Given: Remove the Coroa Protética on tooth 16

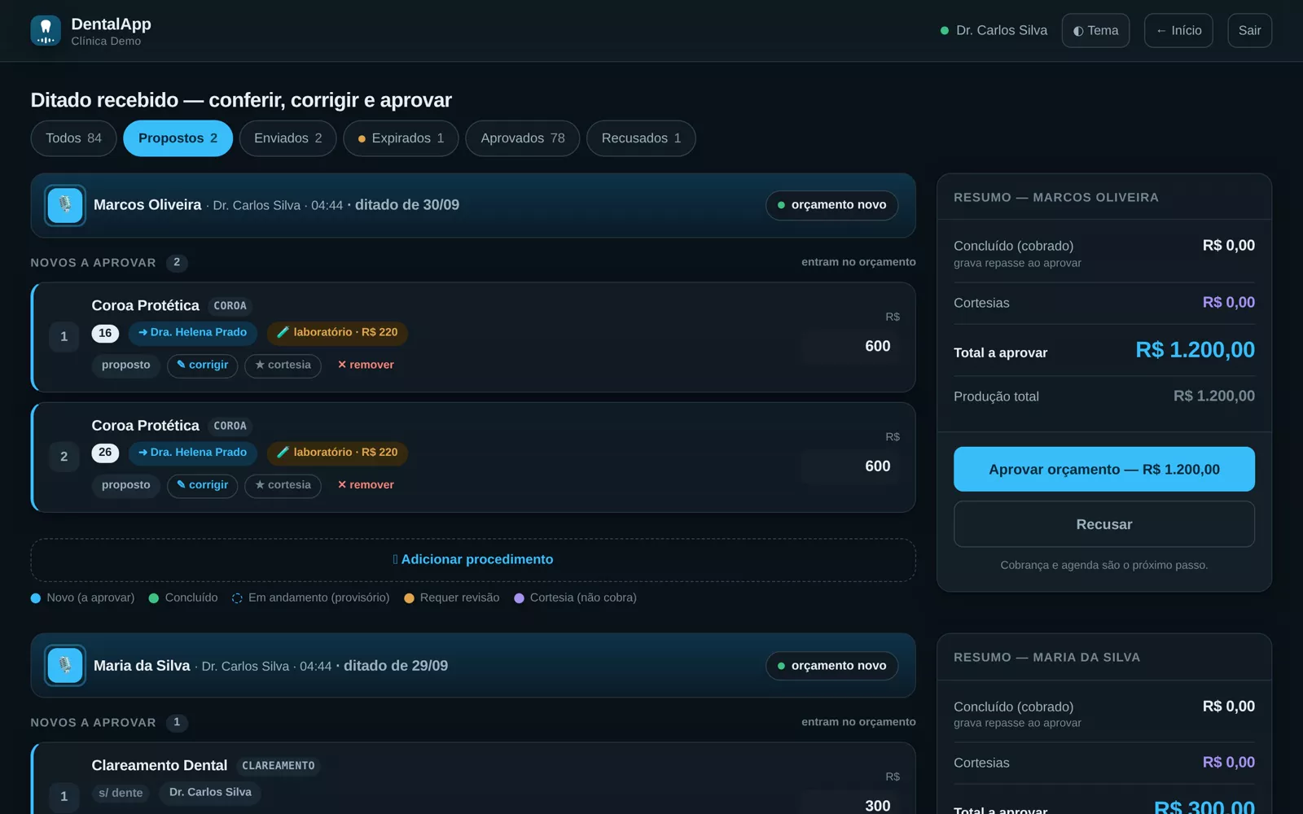Looking at the screenshot, I should tap(366, 365).
